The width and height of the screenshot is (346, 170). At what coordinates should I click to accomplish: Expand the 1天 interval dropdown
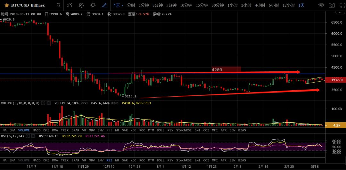[x=119, y=5]
